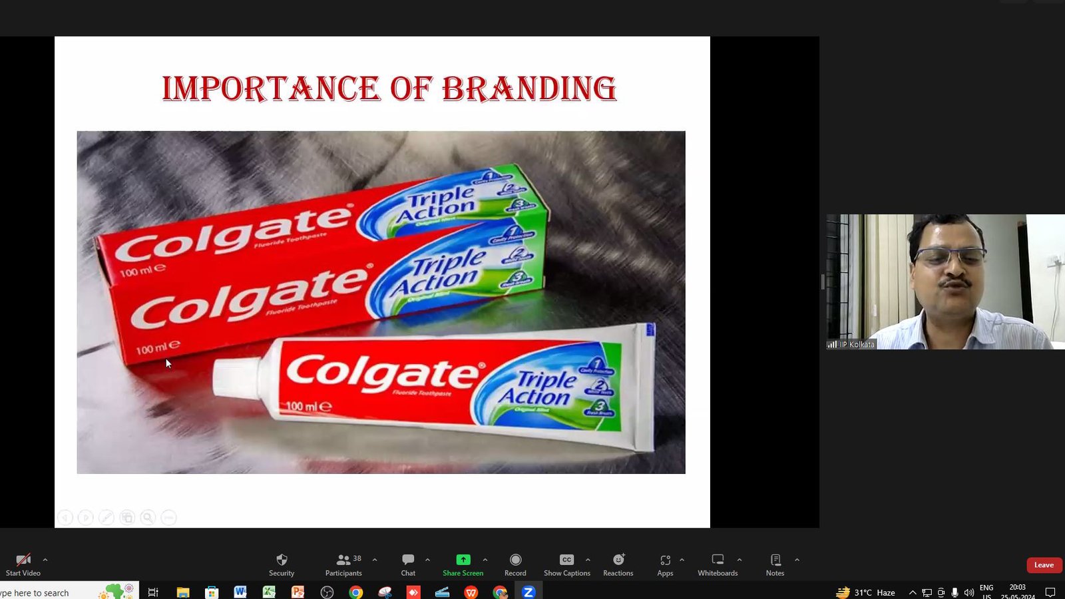Open PowerPoint from the taskbar
Image resolution: width=1065 pixels, height=599 pixels.
pos(298,592)
